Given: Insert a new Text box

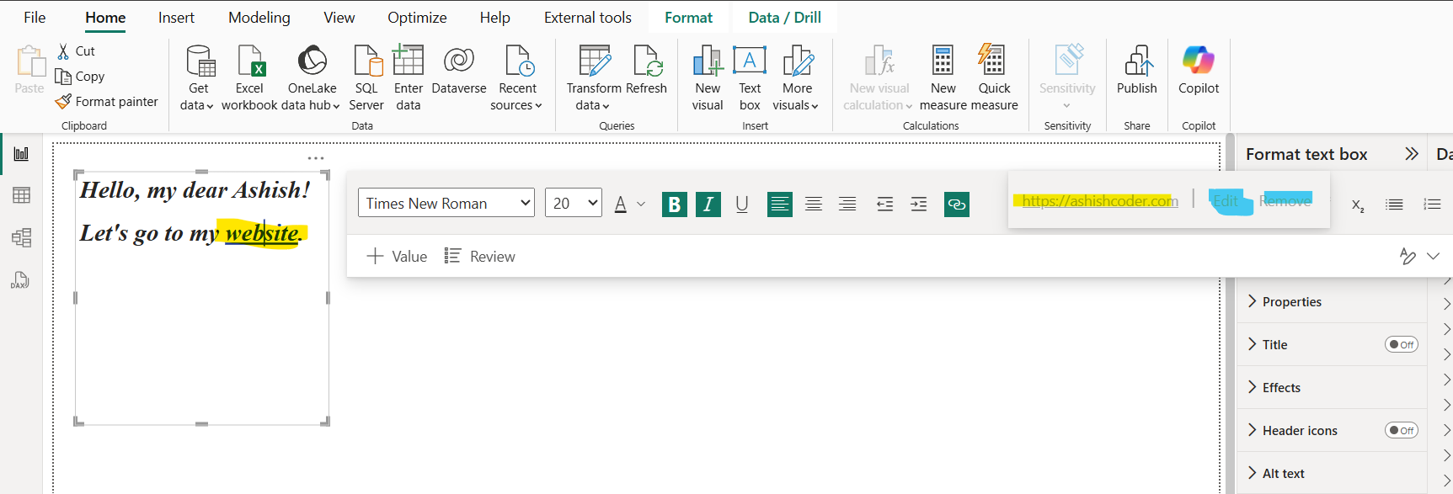Looking at the screenshot, I should point(749,78).
